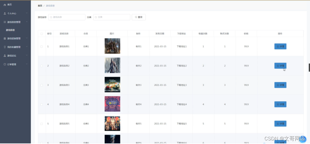Click 游戏信息 in the breadcrumb
This screenshot has width=310, height=144.
pos(50,6)
